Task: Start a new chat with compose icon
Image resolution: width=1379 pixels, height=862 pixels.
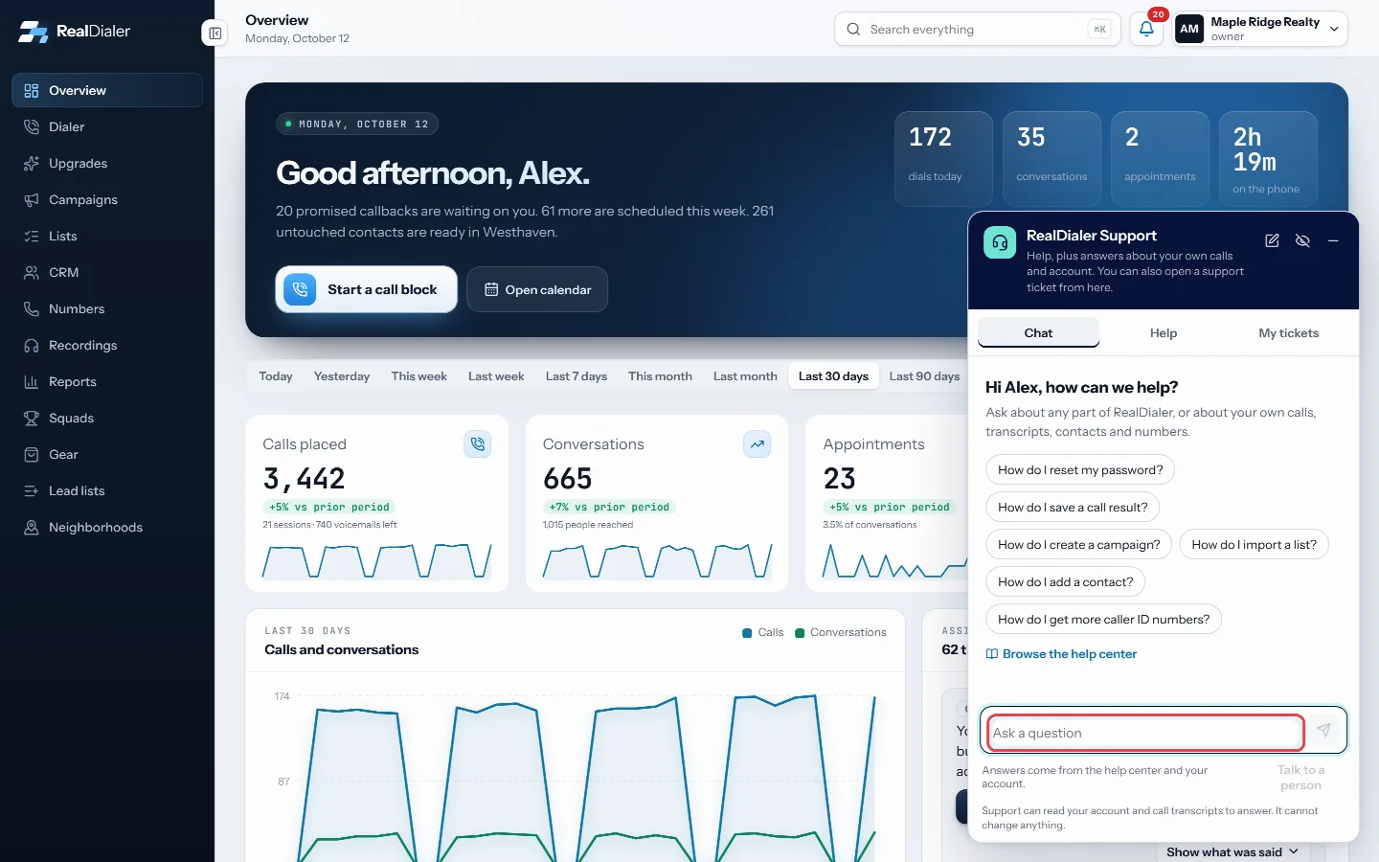Action: (x=1272, y=240)
